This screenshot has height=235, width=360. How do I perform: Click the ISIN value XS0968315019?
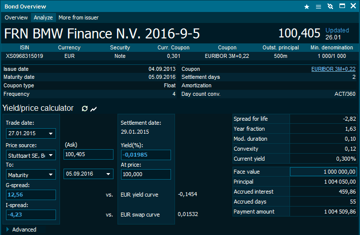point(24,56)
